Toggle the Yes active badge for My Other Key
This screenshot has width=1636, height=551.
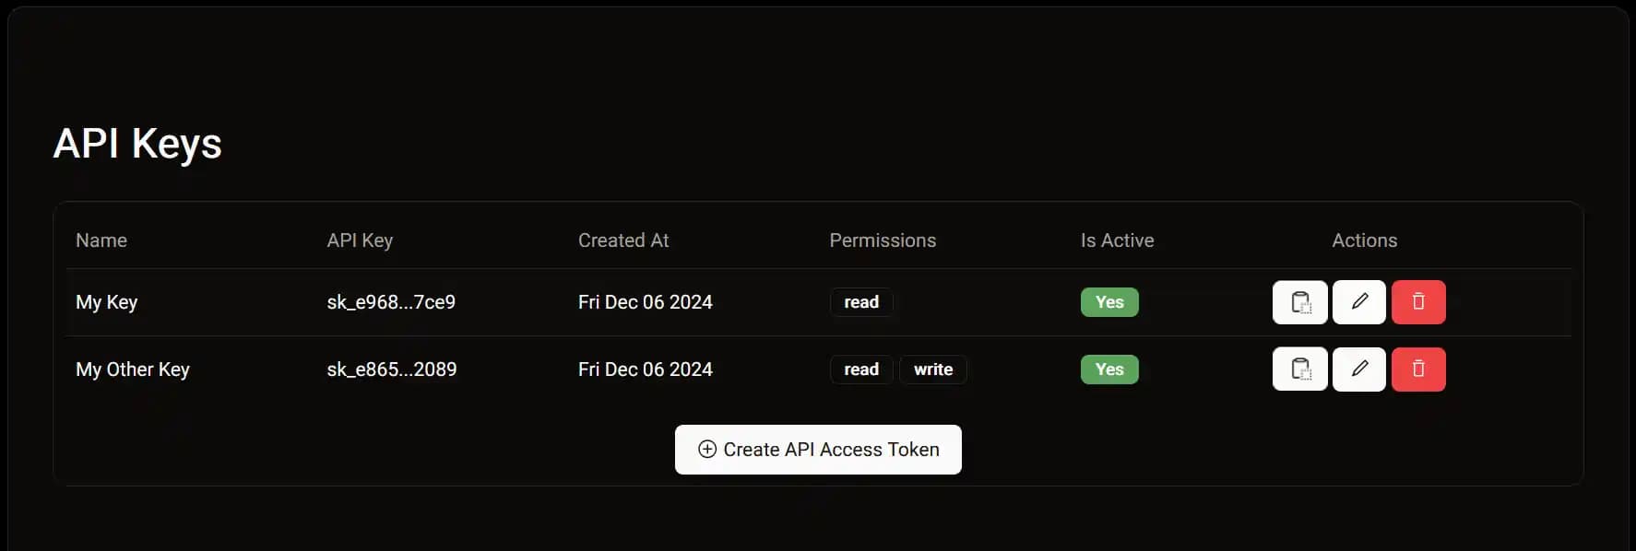tap(1108, 369)
